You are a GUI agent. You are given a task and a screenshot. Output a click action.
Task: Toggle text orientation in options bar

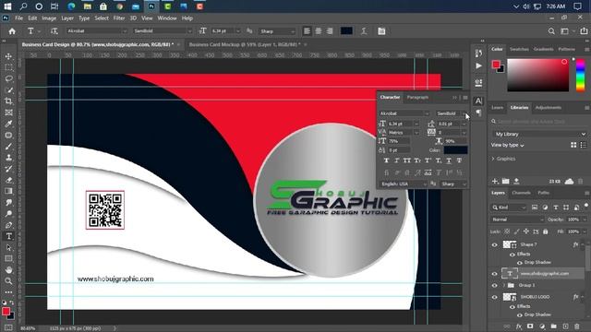tap(54, 31)
